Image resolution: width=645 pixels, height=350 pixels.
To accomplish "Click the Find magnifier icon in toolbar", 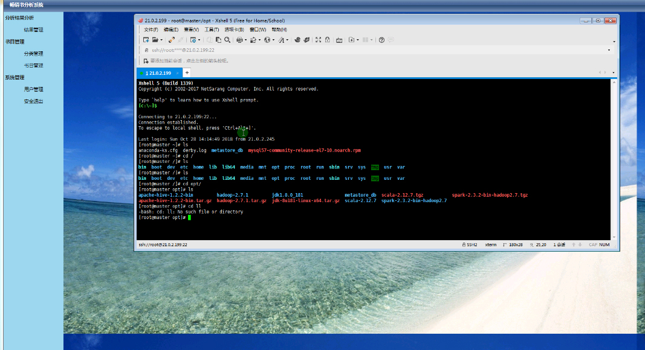I will [x=227, y=40].
